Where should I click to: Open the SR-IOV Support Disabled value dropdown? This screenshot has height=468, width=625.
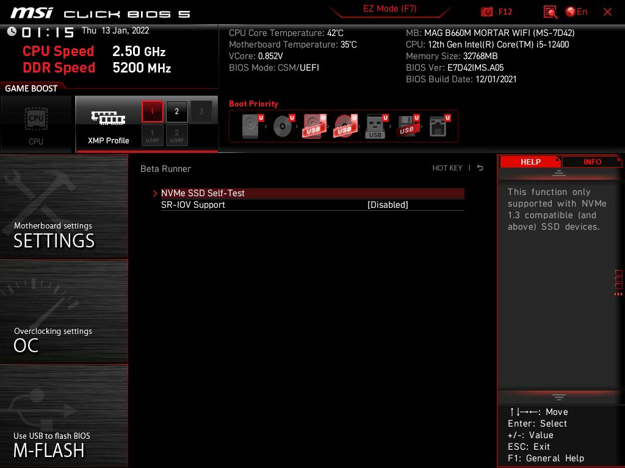(x=388, y=205)
